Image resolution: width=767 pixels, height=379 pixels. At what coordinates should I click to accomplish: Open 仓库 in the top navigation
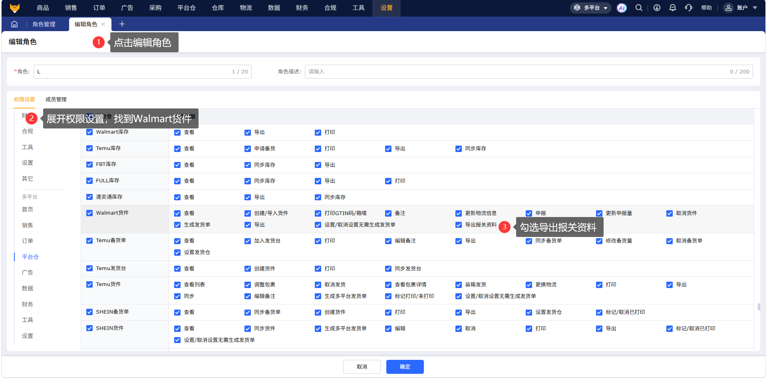218,8
